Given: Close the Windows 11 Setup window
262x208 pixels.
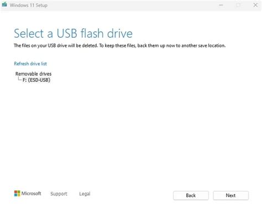Looking at the screenshot, I should pyautogui.click(x=255, y=5).
